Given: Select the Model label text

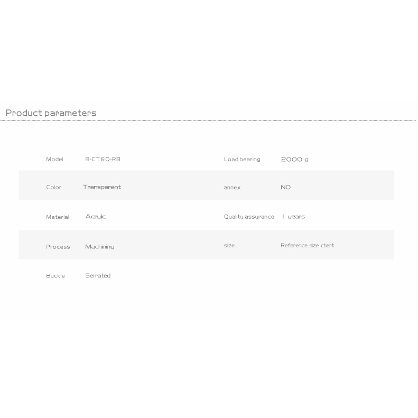Looking at the screenshot, I should pyautogui.click(x=54, y=159).
